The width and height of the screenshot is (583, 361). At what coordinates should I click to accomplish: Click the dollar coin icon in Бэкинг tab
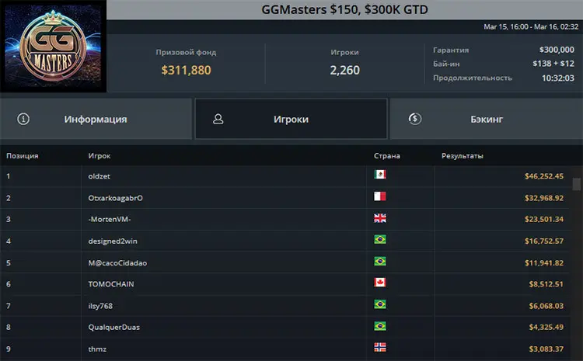pyautogui.click(x=415, y=119)
